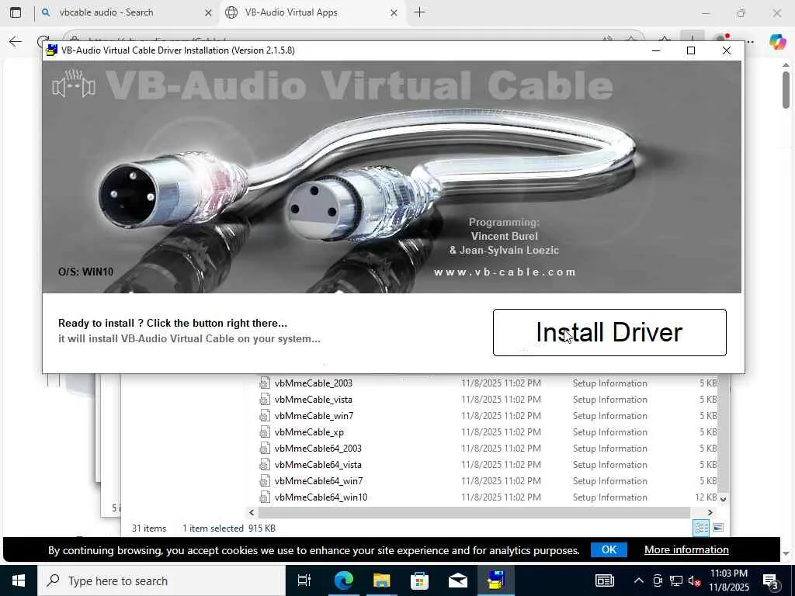Go back in the Edge browser
795x596 pixels.
pos(16,41)
